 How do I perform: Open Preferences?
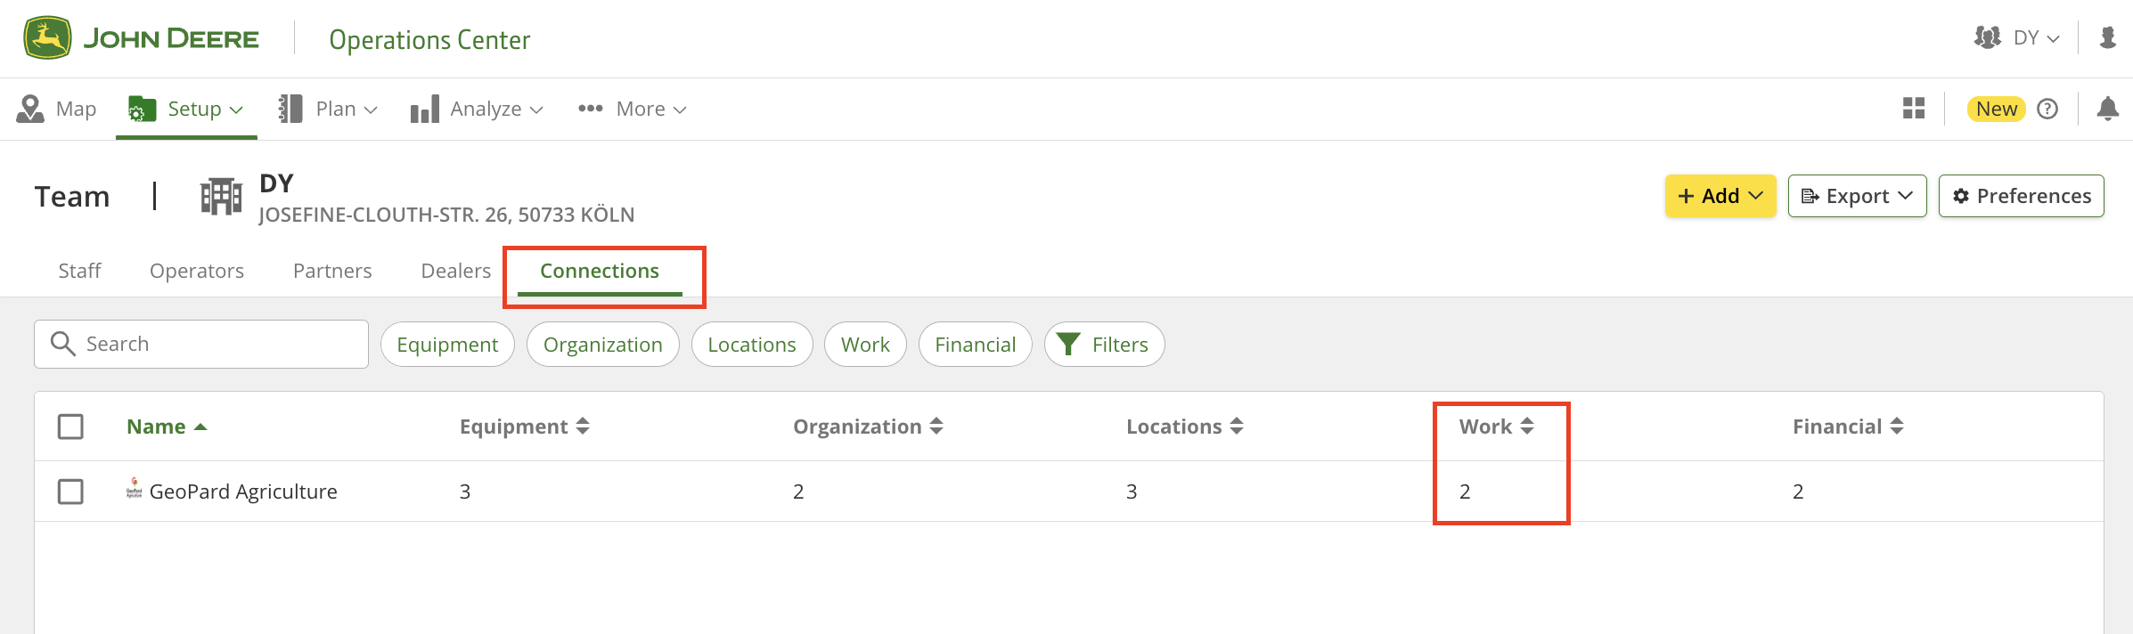(x=2021, y=196)
